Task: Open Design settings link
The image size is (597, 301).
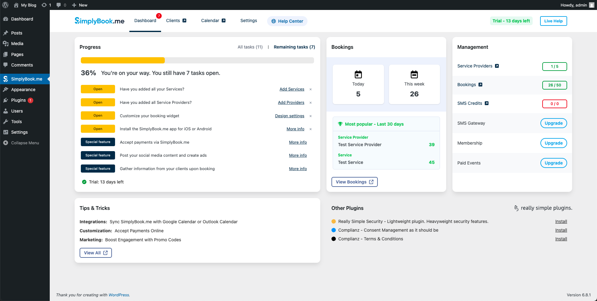Action: 290,116
